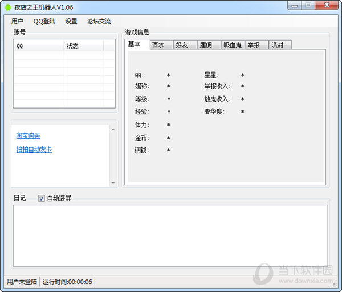Switch to the 雇佣 tab
Viewport: 342px width, 292px height.
point(209,45)
